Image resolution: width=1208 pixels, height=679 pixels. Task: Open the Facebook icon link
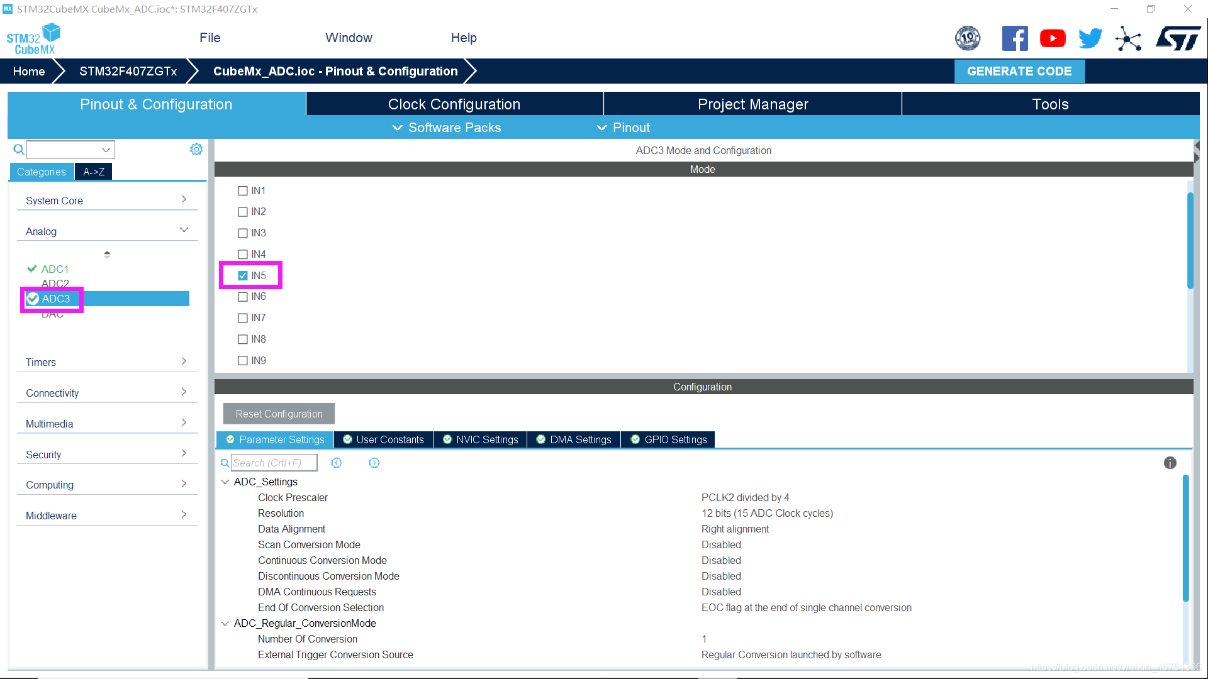tap(1014, 38)
